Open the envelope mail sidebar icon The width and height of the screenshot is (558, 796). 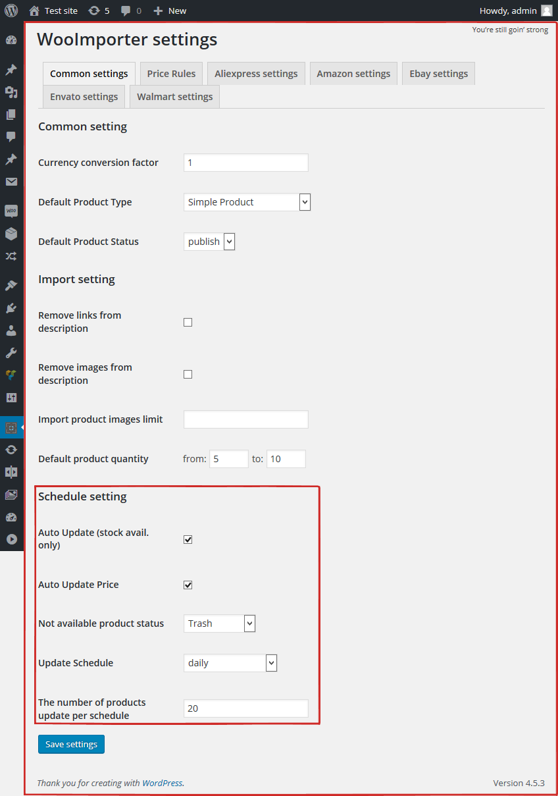[11, 182]
